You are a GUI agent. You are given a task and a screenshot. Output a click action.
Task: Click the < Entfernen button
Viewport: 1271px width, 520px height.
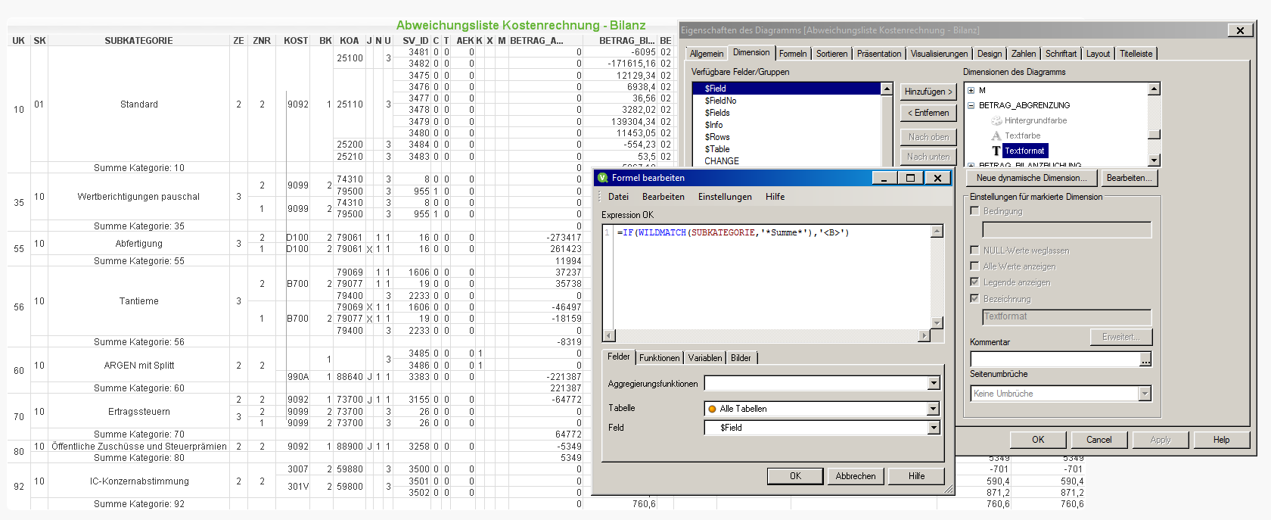coord(928,113)
